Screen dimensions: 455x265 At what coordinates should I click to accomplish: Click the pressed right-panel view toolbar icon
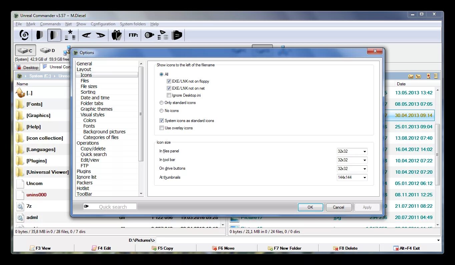[x=54, y=35]
